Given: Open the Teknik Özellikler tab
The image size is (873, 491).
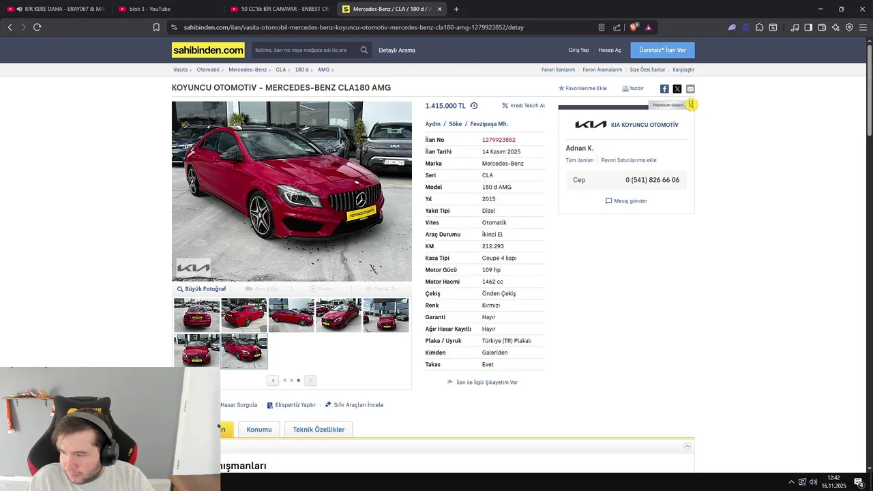Looking at the screenshot, I should point(319,430).
